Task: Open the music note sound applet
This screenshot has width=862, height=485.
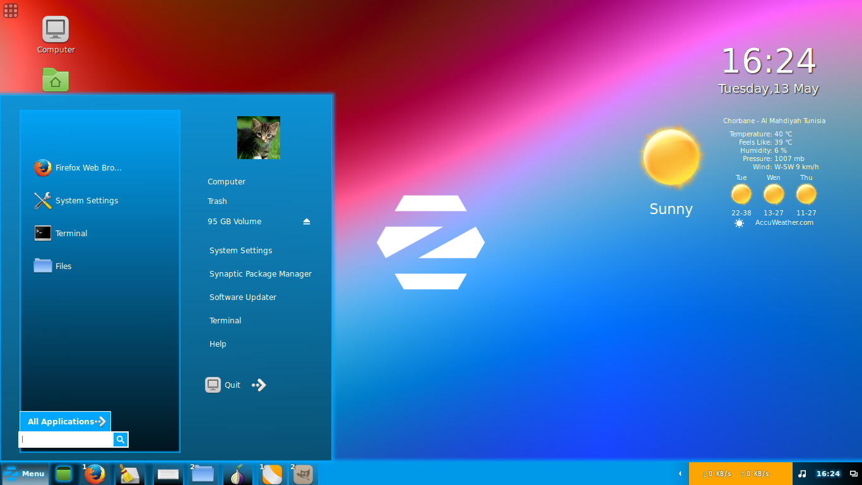Action: 802,474
